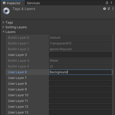Click the User Layer 12 name field
115x115 pixels.
[x=80, y=107]
